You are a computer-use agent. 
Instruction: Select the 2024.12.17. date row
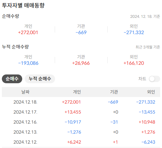(81, 112)
